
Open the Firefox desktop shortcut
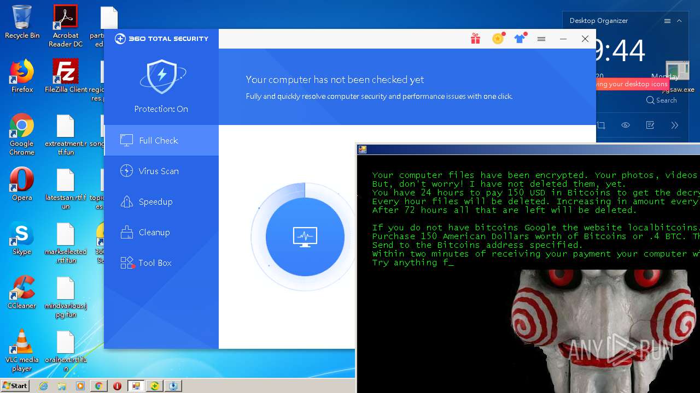point(22,76)
